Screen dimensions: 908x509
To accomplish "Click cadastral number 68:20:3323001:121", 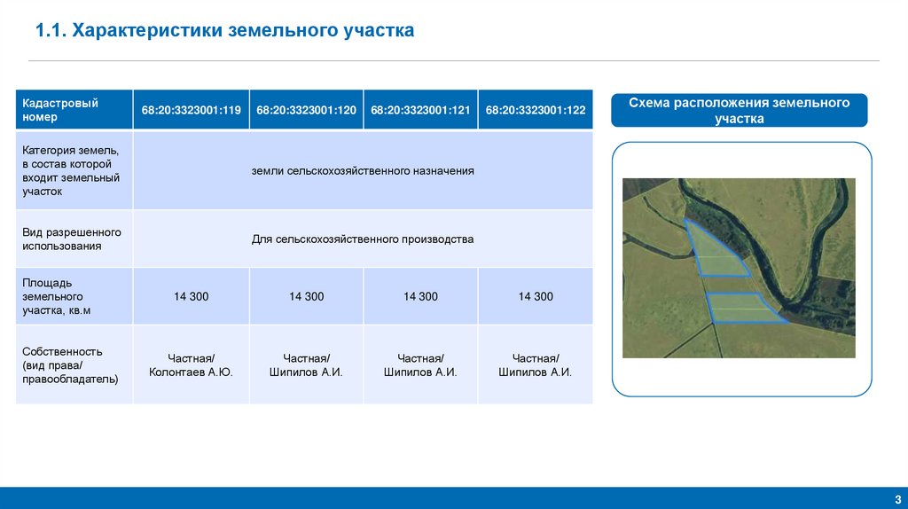I will click(420, 109).
